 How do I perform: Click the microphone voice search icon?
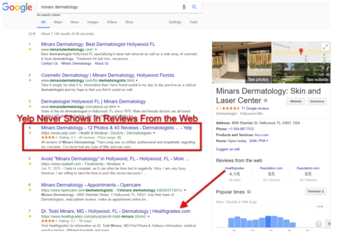(x=184, y=7)
